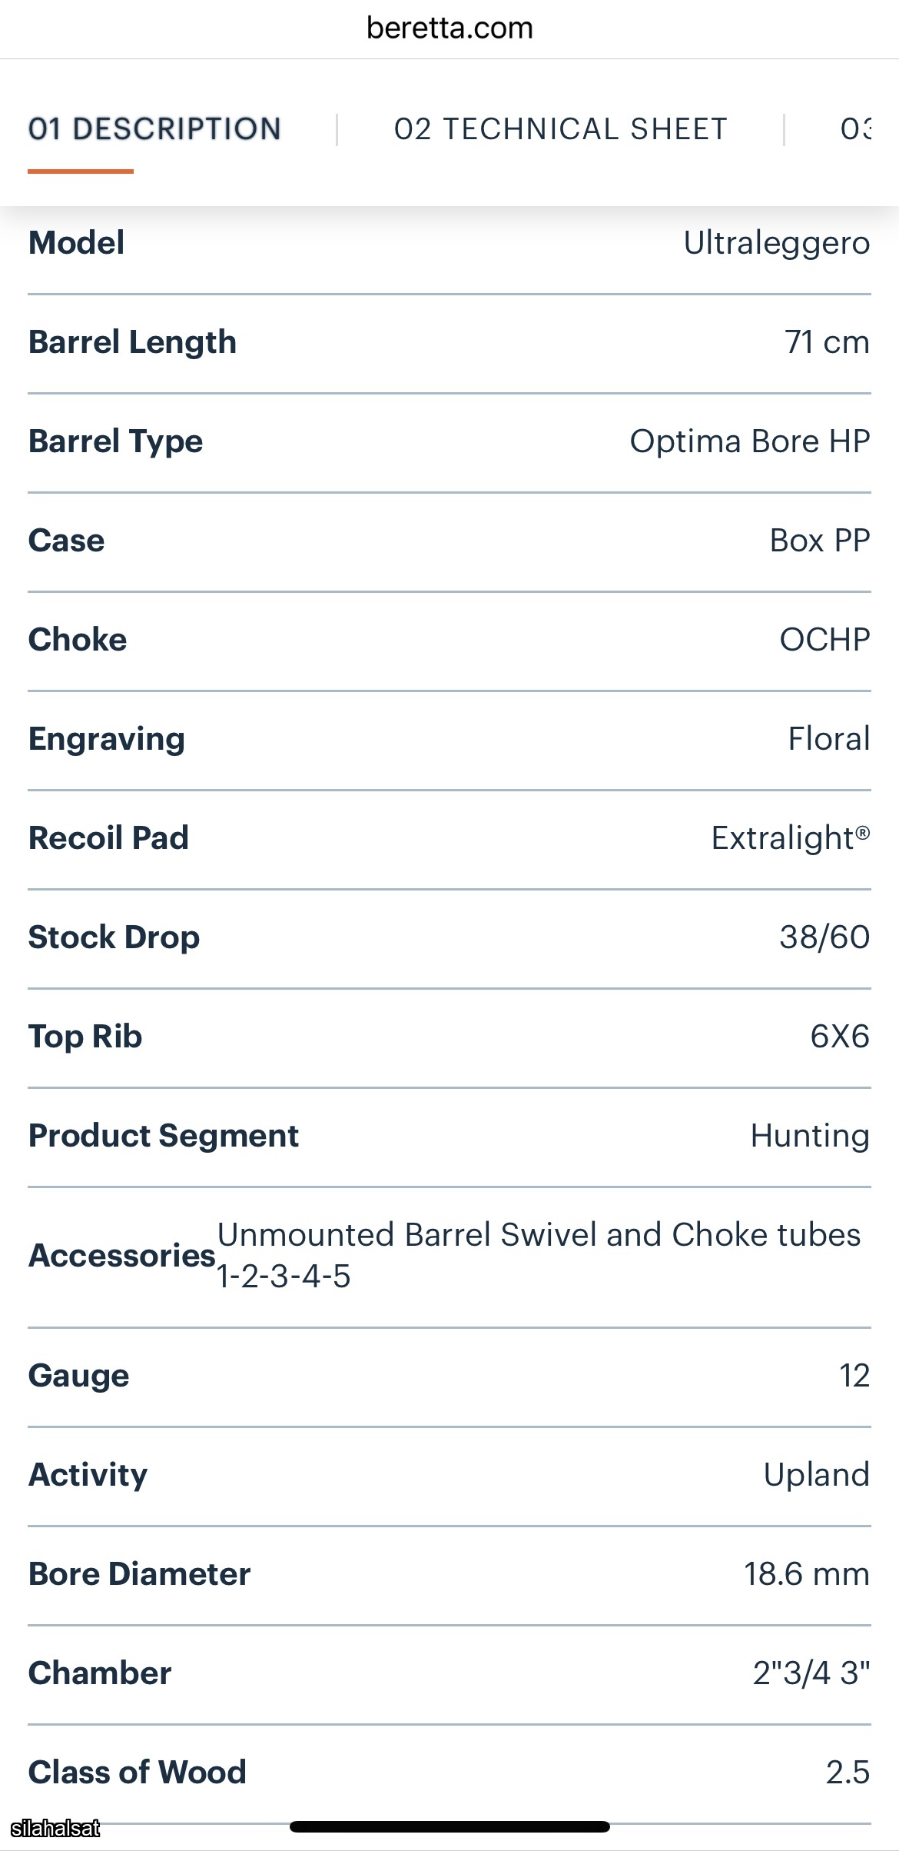This screenshot has width=899, height=1851.
Task: Tap the beretta.com address bar
Action: tap(449, 28)
